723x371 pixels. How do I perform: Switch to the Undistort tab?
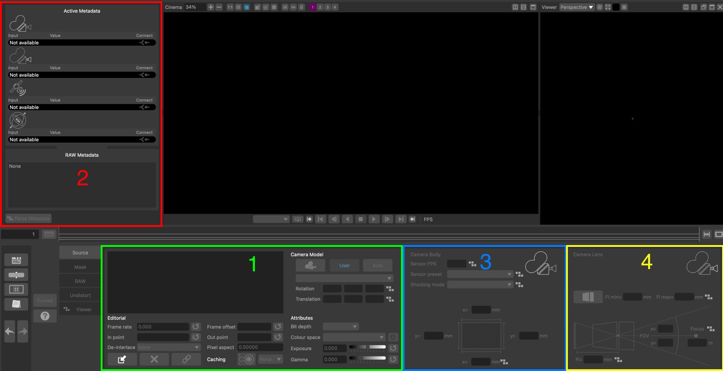(80, 295)
